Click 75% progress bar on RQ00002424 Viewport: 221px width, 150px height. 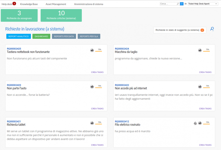tap(206, 50)
